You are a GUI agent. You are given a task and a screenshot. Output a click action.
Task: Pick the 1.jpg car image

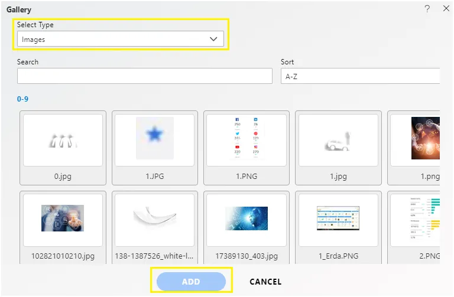tap(338, 148)
